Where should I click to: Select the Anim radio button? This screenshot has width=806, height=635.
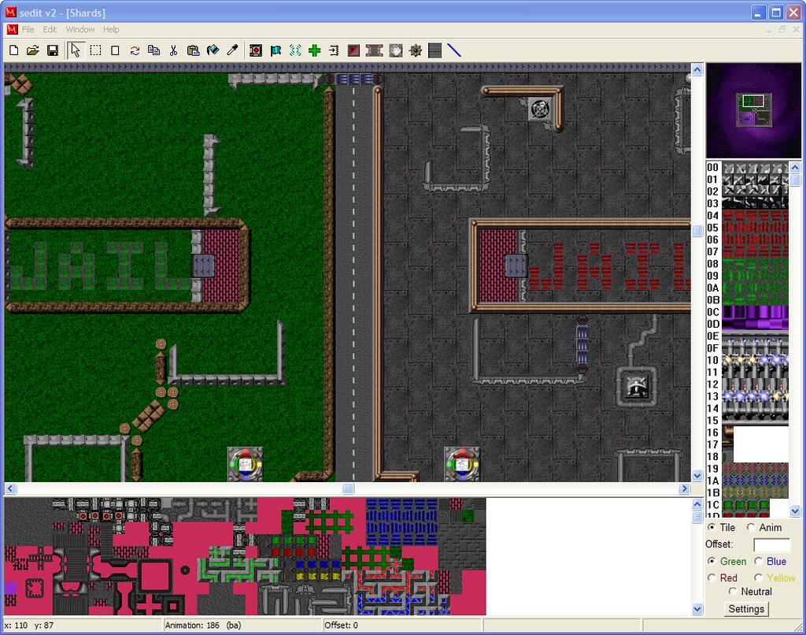coord(751,527)
